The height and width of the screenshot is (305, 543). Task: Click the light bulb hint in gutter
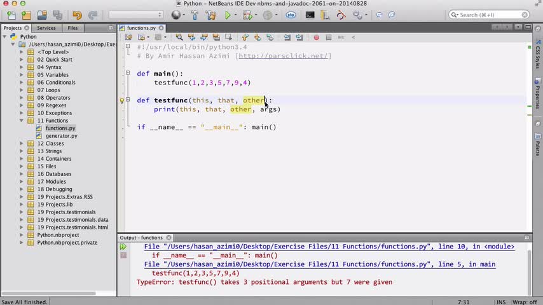[x=121, y=101]
